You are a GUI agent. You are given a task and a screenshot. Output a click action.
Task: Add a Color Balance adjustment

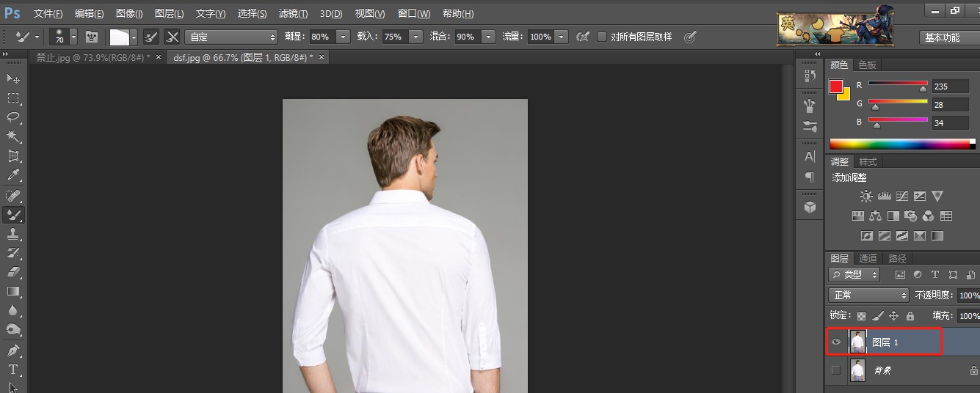(x=875, y=216)
